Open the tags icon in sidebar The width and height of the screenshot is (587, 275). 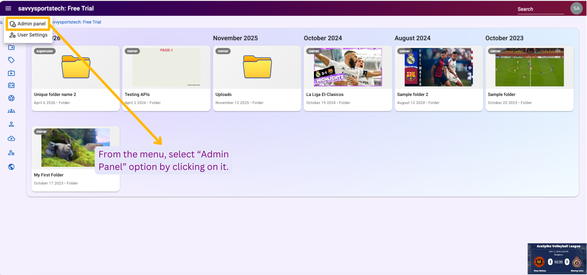[11, 60]
